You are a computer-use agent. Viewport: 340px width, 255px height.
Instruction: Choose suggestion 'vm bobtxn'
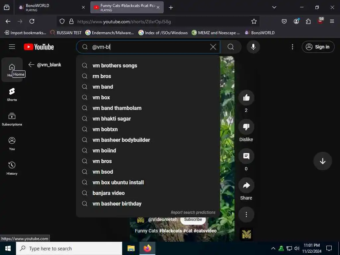pyautogui.click(x=148, y=129)
